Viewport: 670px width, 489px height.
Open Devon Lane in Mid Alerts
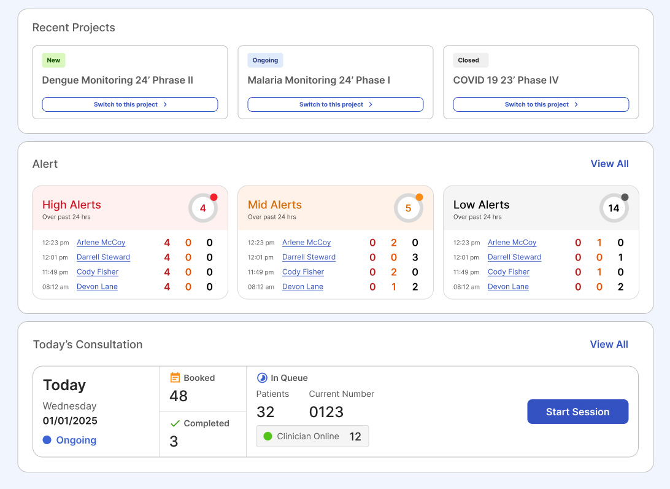(x=302, y=287)
